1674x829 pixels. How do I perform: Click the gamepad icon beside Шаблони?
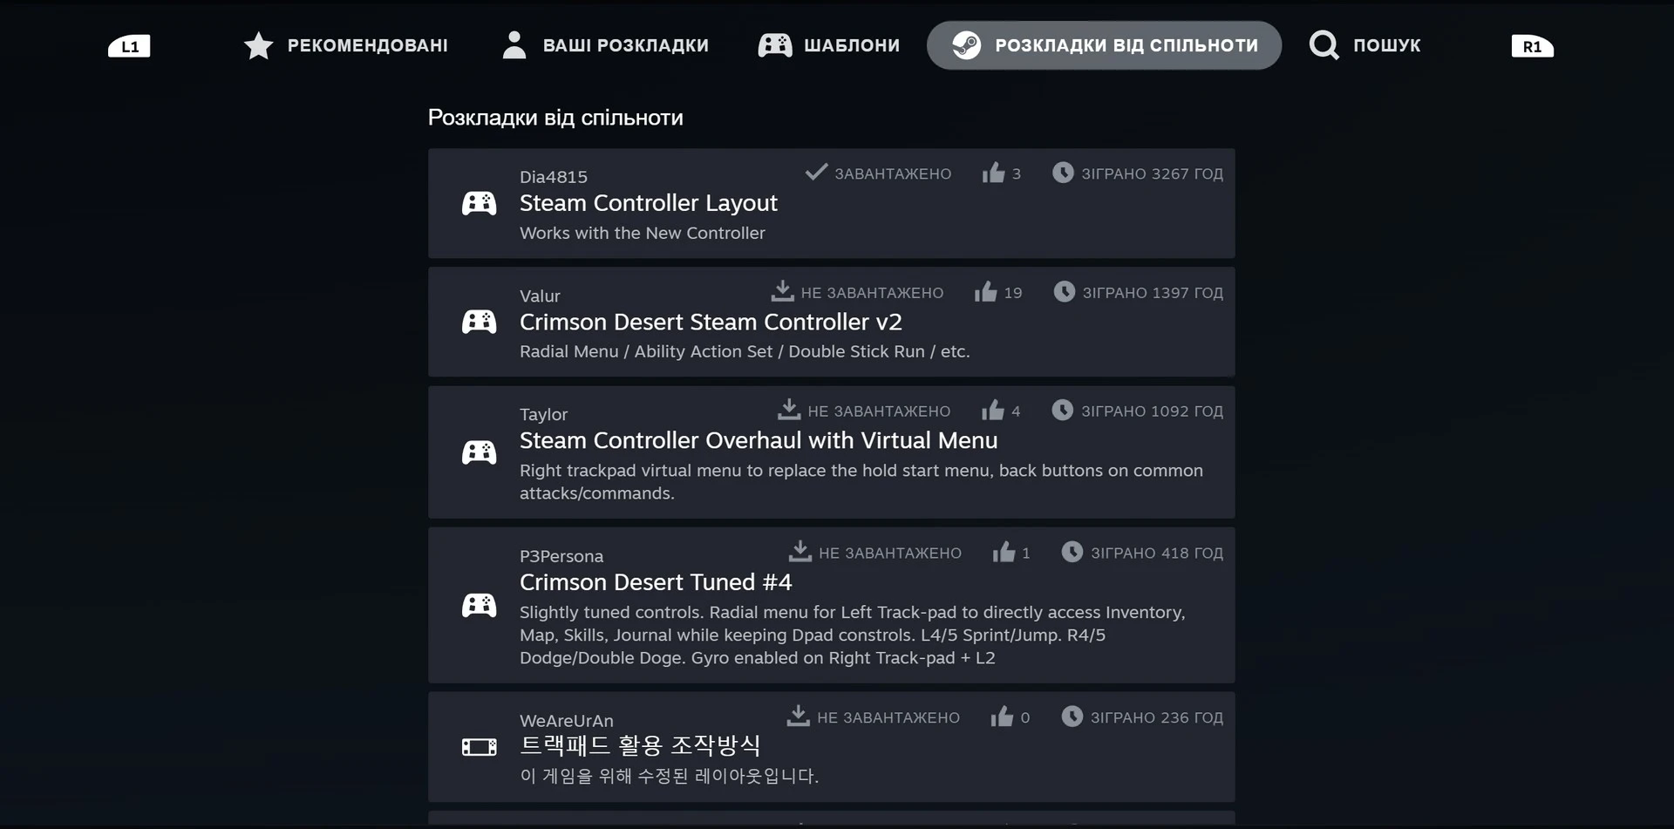pos(775,45)
